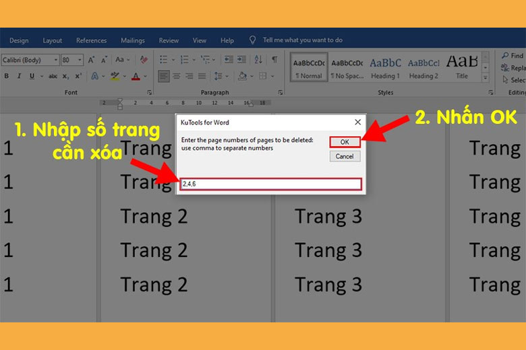This screenshot has height=350, width=526.
Task: Toggle Italic formatting
Action: [19, 76]
